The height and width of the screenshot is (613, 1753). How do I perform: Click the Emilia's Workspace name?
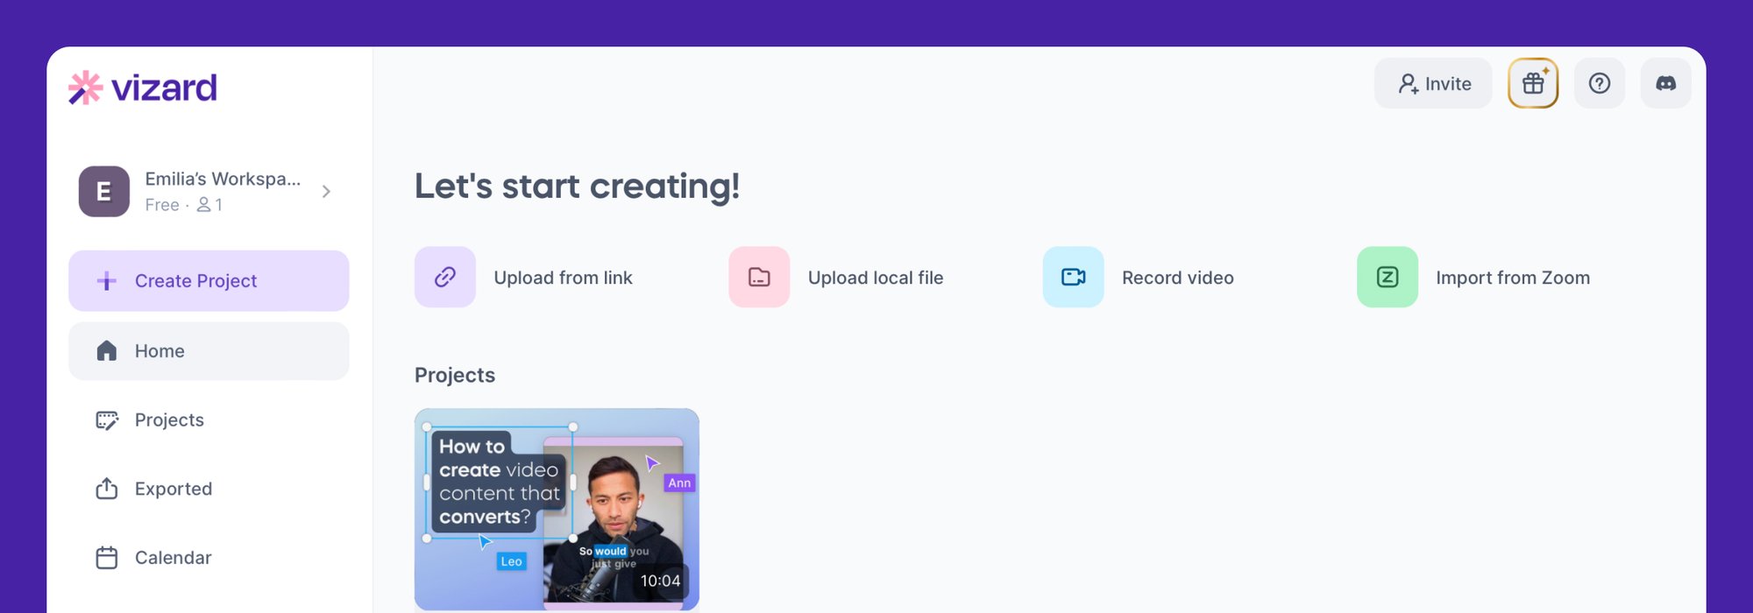point(223,179)
